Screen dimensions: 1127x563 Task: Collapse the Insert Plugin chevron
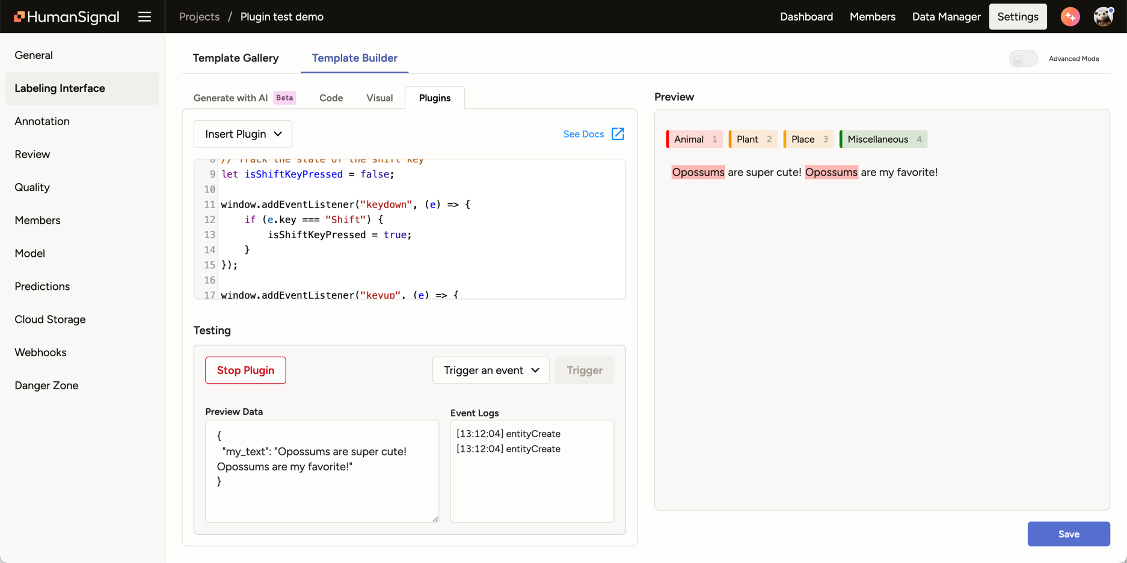[x=277, y=134]
